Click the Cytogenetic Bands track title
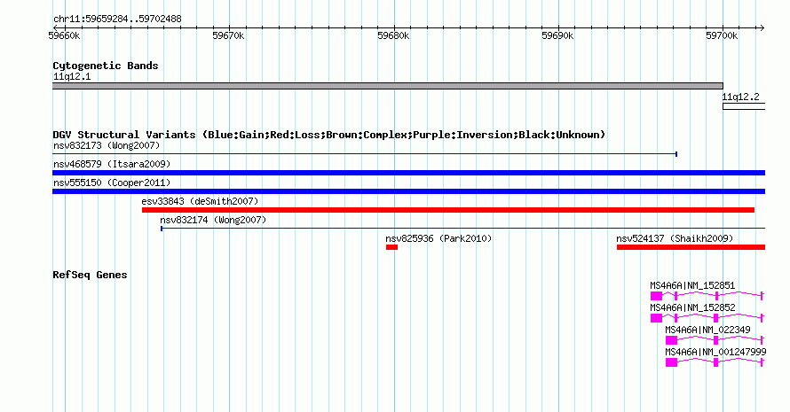 tap(106, 66)
